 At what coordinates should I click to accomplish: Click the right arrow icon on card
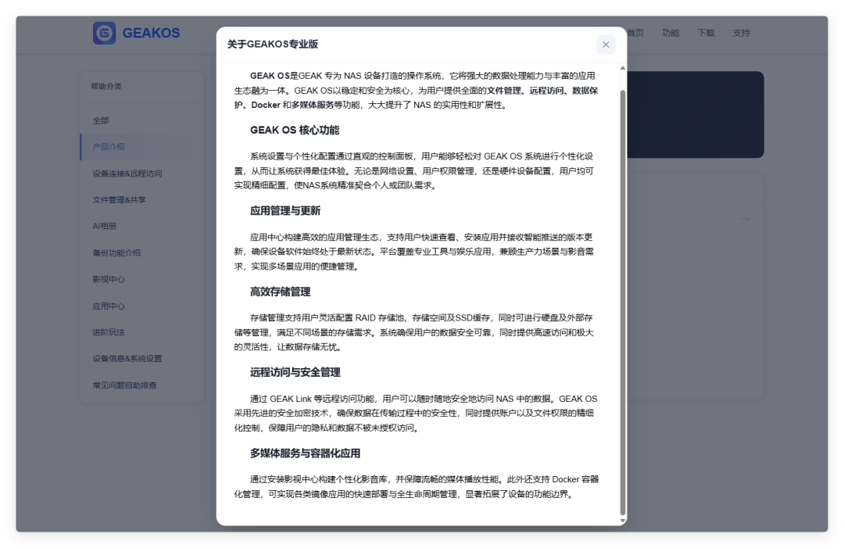pos(744,219)
